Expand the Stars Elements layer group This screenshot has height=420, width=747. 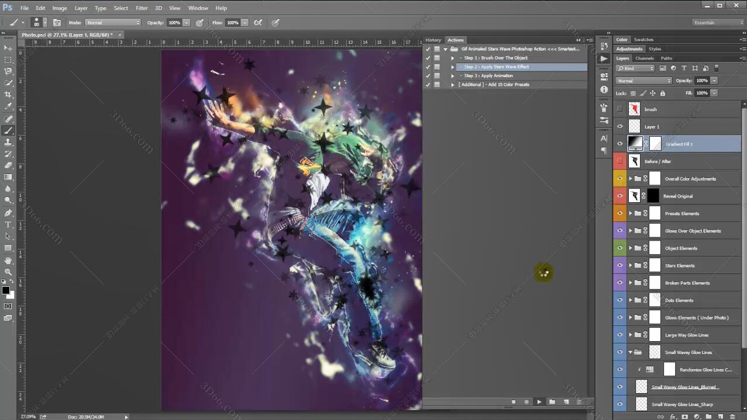(x=630, y=266)
